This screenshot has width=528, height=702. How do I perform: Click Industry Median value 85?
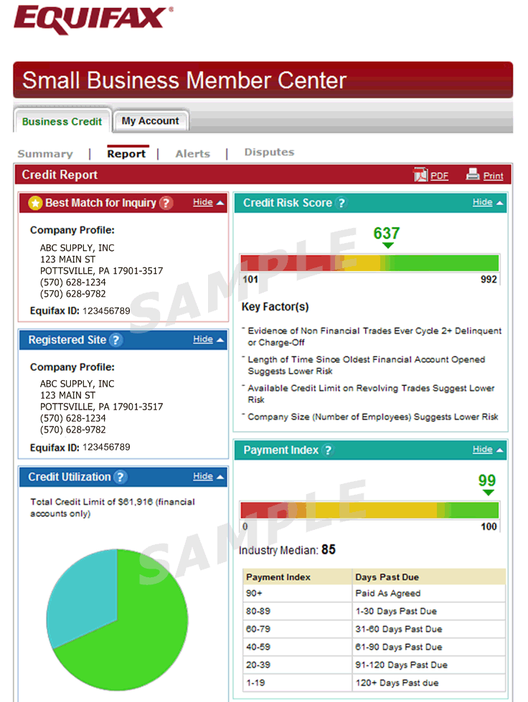pyautogui.click(x=329, y=549)
